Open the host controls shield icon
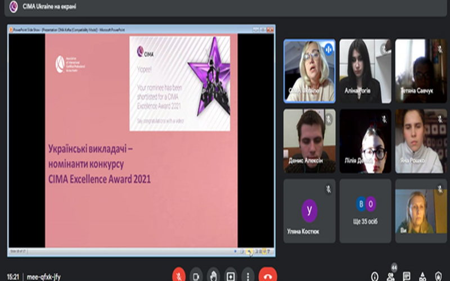 [438, 277]
